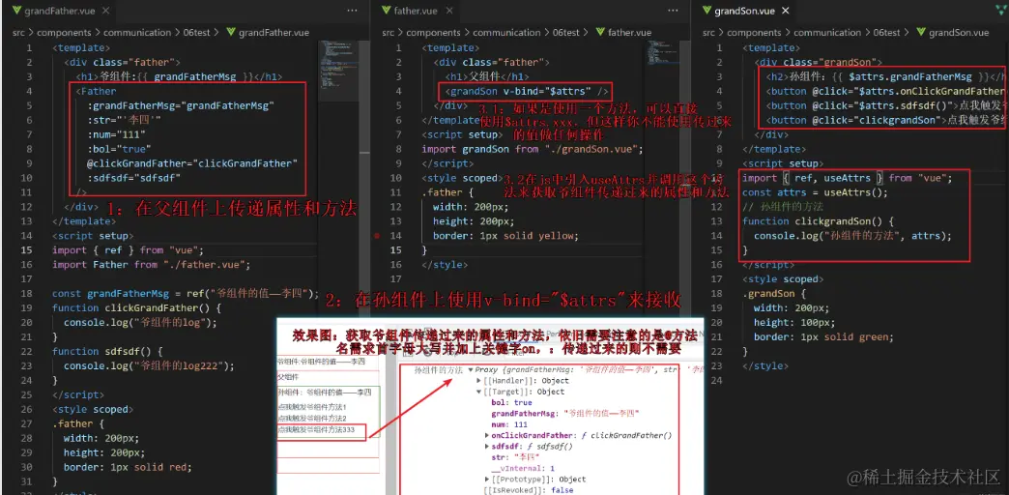Place the cursor on const attrs = useAttrs();

[815, 192]
